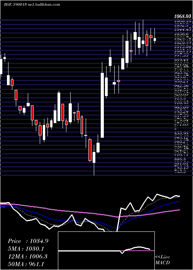Click the '12MA : 1006.3' value

(28, 256)
